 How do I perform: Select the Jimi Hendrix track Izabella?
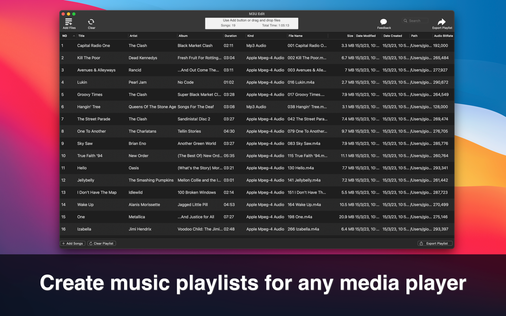tap(84, 229)
